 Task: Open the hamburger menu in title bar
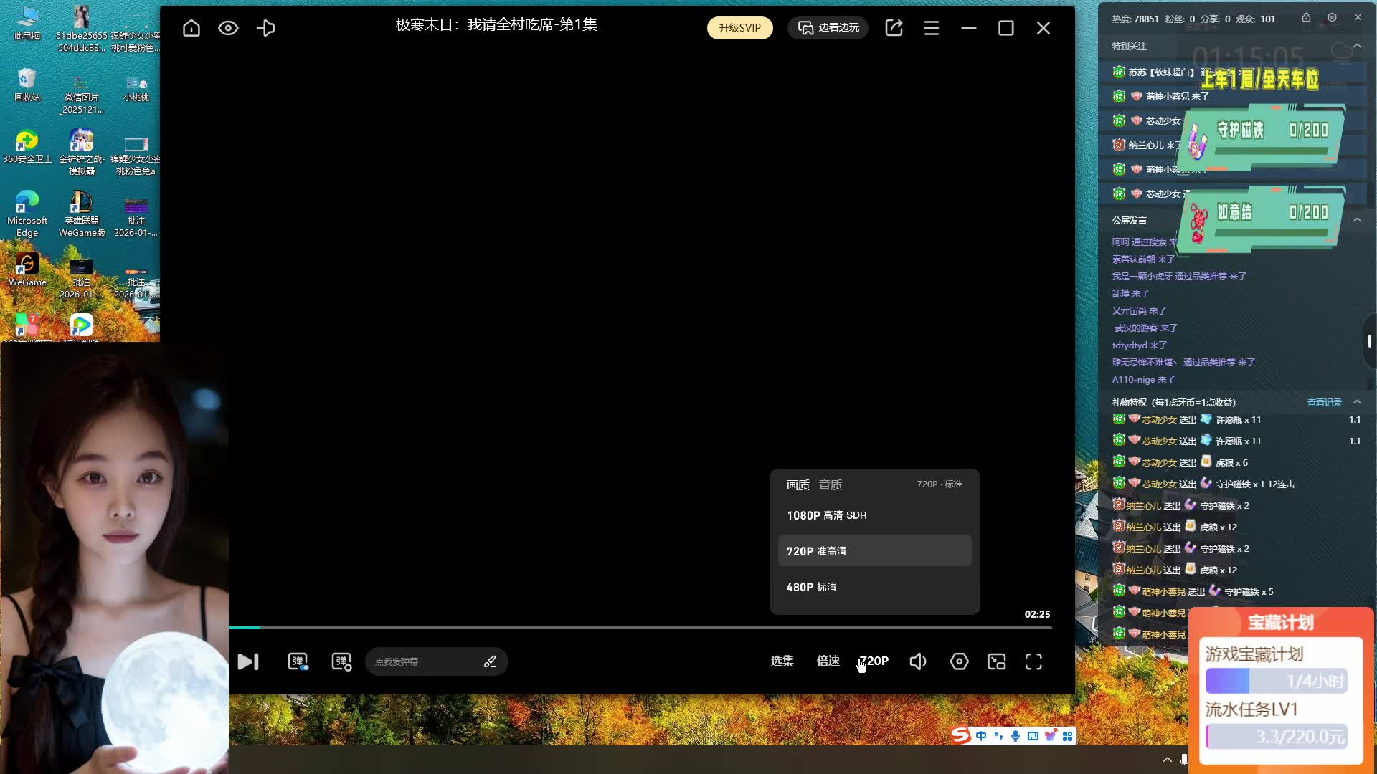[931, 28]
